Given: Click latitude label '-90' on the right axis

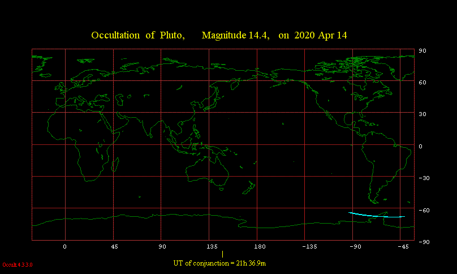Looking at the screenshot, I should [424, 242].
